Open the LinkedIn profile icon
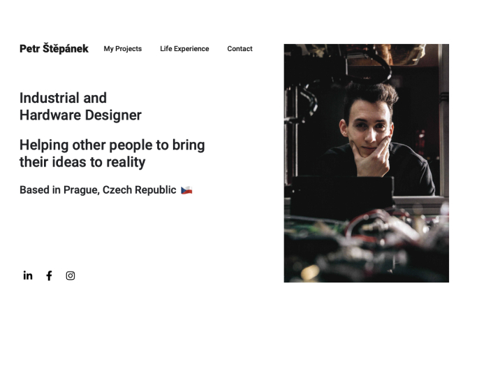This screenshot has height=365, width=486. coord(28,275)
